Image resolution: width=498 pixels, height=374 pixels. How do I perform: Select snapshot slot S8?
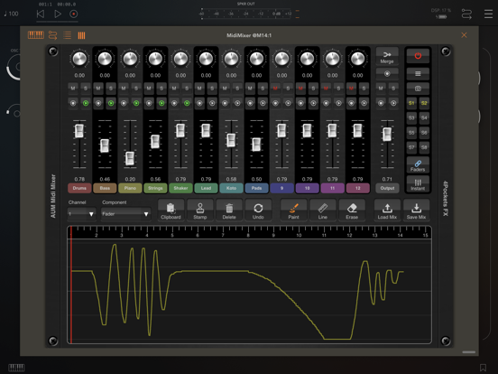[424, 147]
